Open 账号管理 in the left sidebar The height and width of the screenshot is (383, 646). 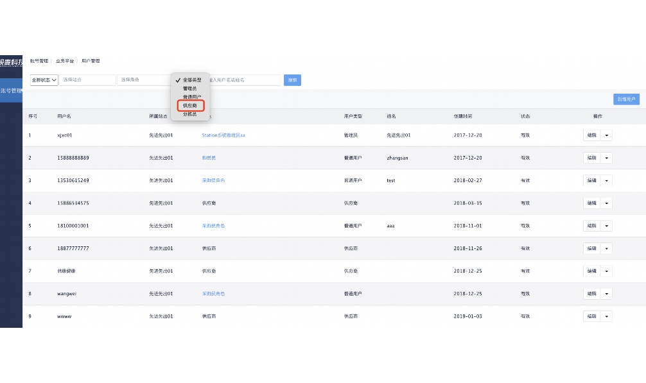[x=11, y=90]
